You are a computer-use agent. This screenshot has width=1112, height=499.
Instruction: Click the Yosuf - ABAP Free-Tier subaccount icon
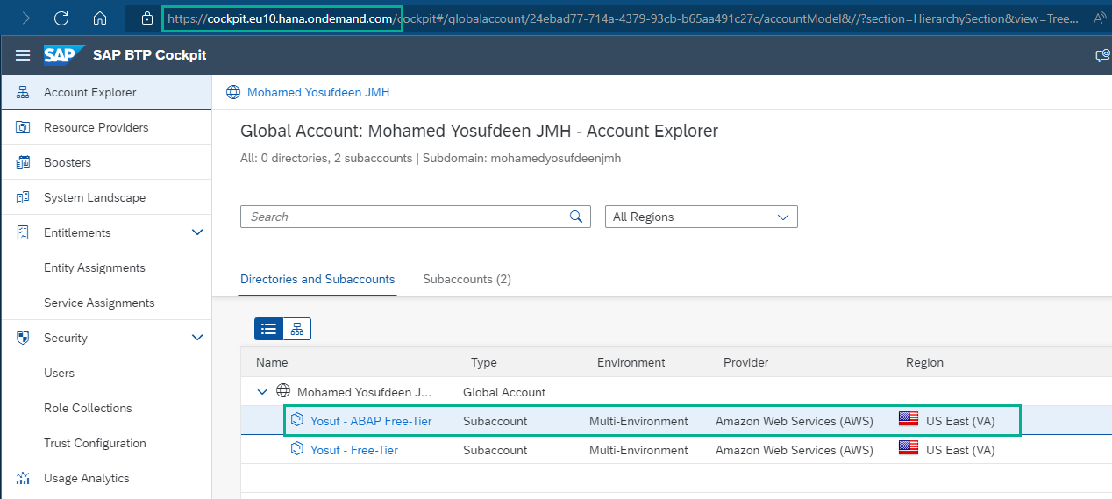pyautogui.click(x=296, y=421)
